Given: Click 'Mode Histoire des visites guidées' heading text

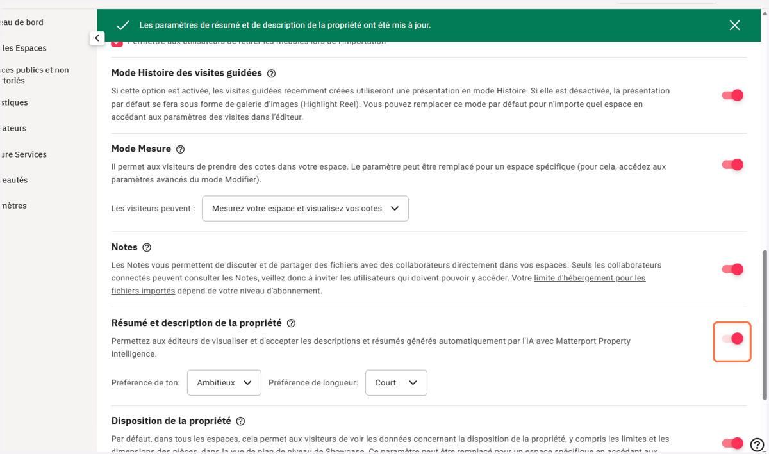Looking at the screenshot, I should point(186,73).
